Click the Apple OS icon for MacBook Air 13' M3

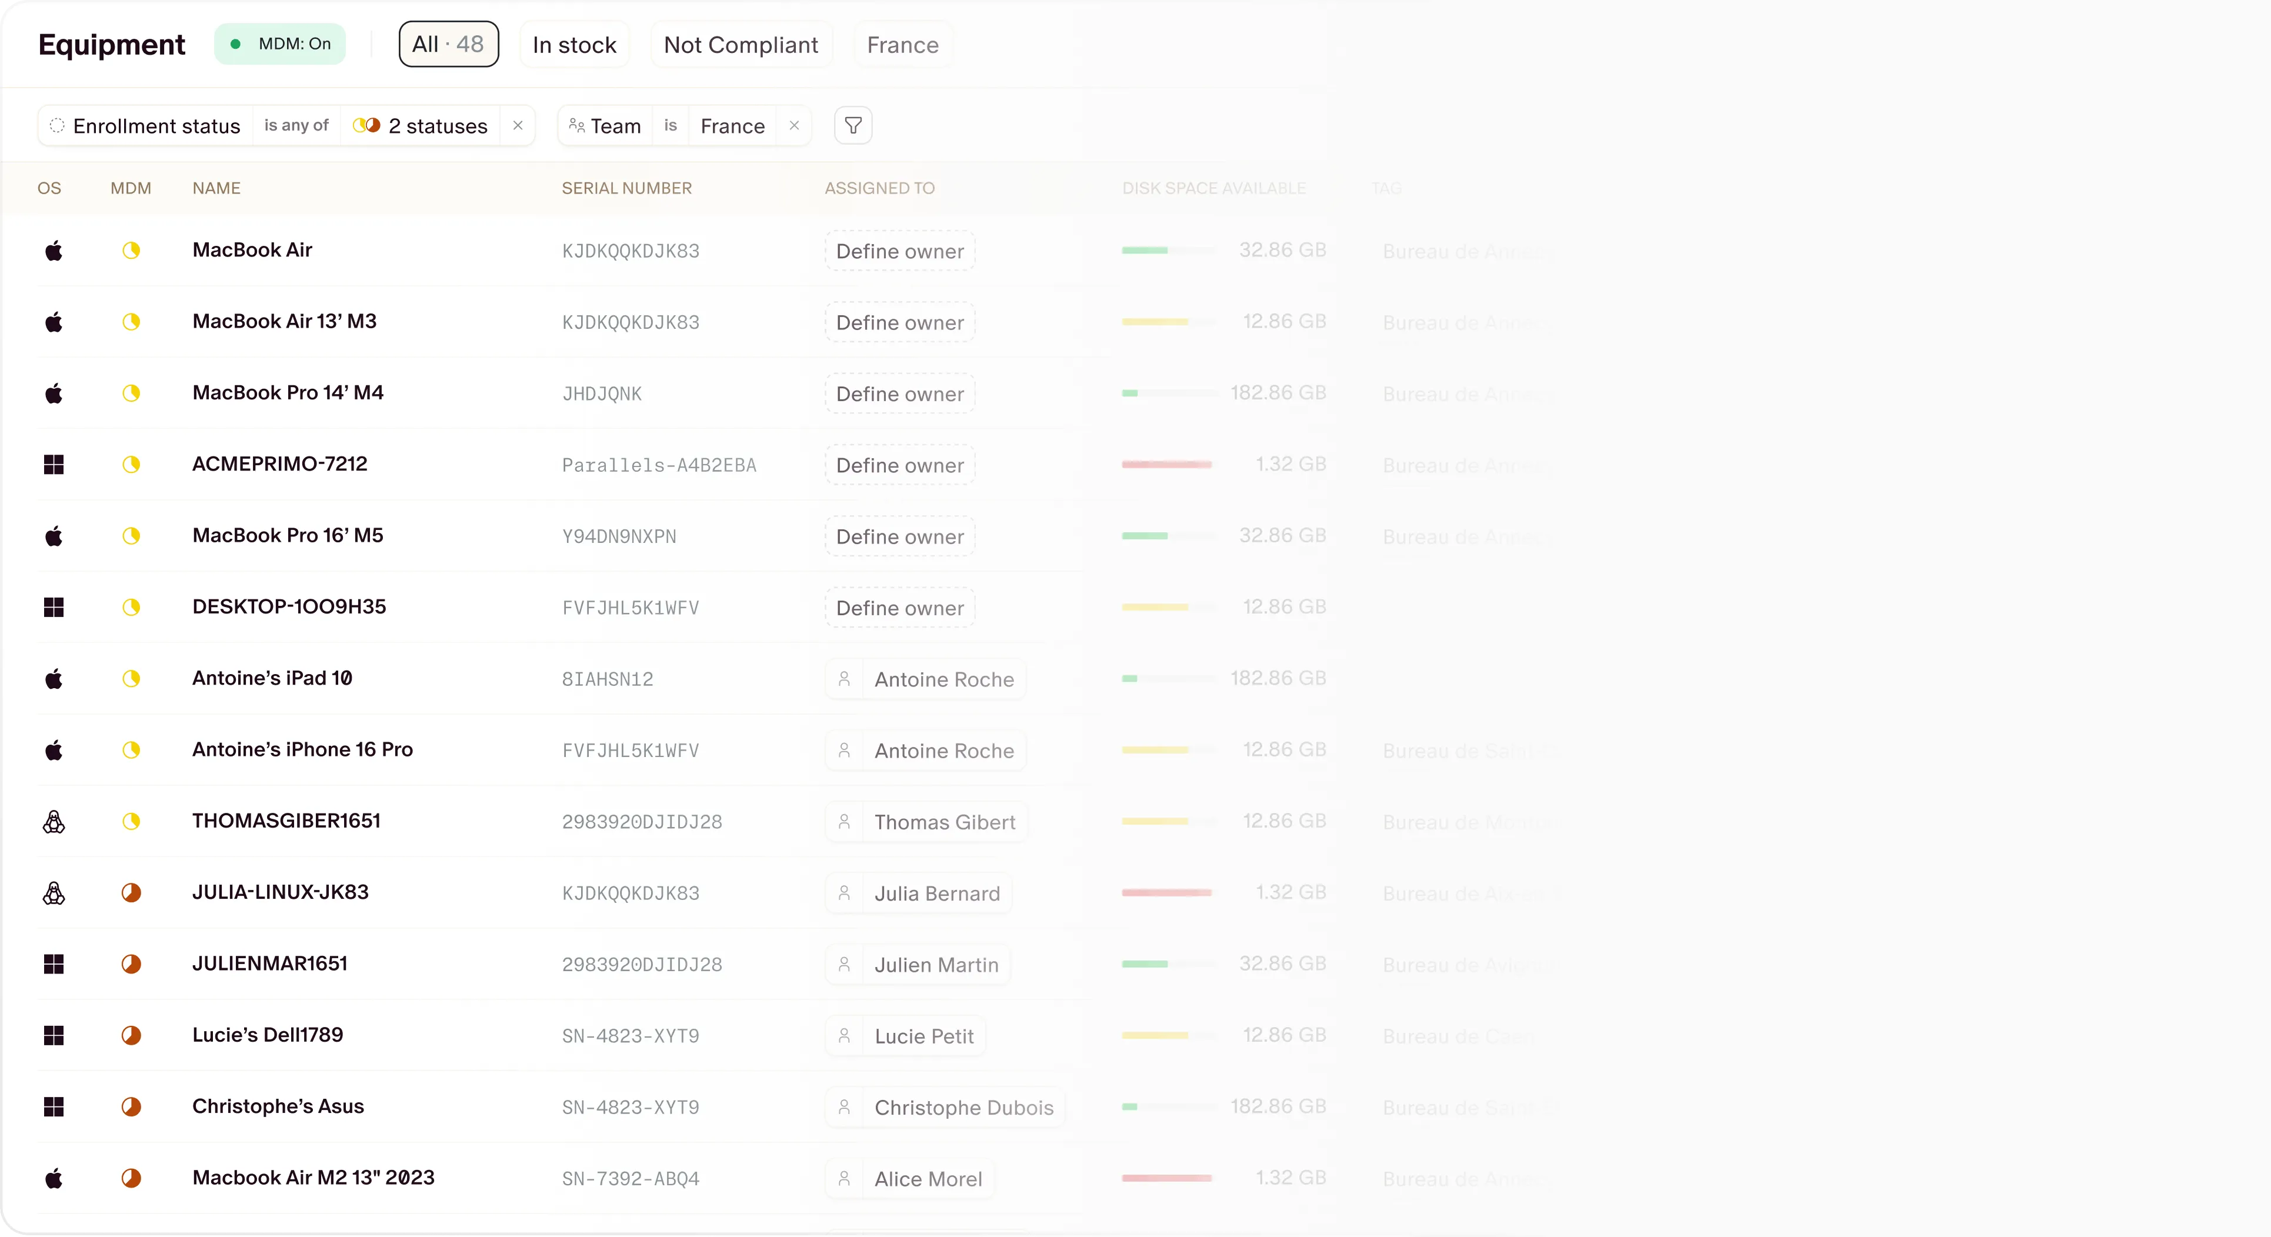[54, 322]
